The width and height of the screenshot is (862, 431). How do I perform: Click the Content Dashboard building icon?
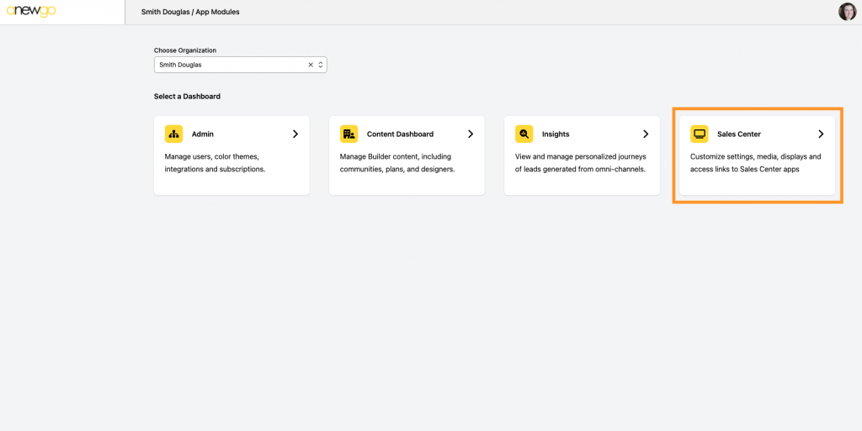point(349,134)
